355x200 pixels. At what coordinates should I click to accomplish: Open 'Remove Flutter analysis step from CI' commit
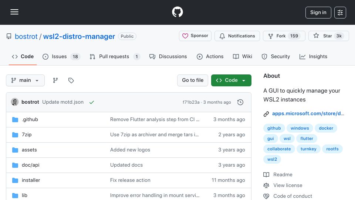155,120
